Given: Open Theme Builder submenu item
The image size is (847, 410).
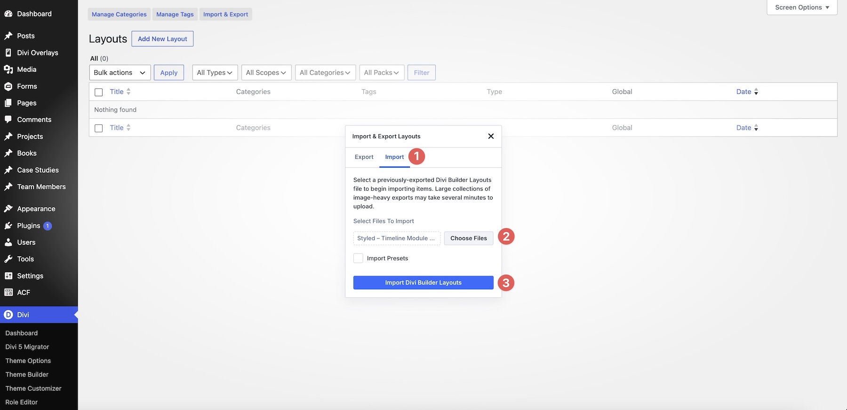Looking at the screenshot, I should 27,375.
